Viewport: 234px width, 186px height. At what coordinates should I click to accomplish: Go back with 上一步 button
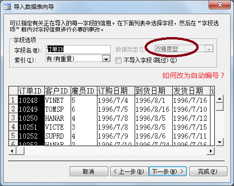coord(129,171)
